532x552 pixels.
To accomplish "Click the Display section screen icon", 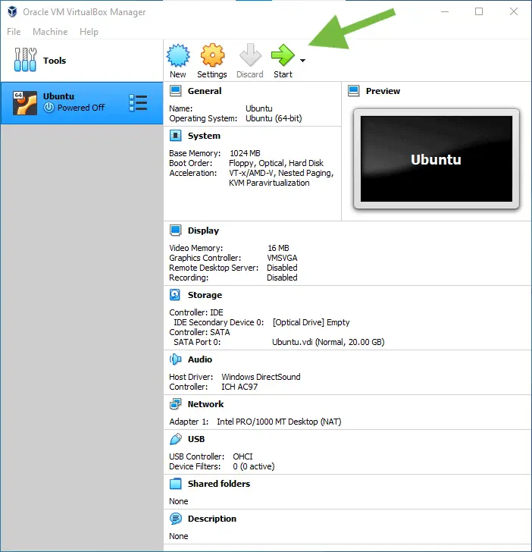I will (176, 231).
